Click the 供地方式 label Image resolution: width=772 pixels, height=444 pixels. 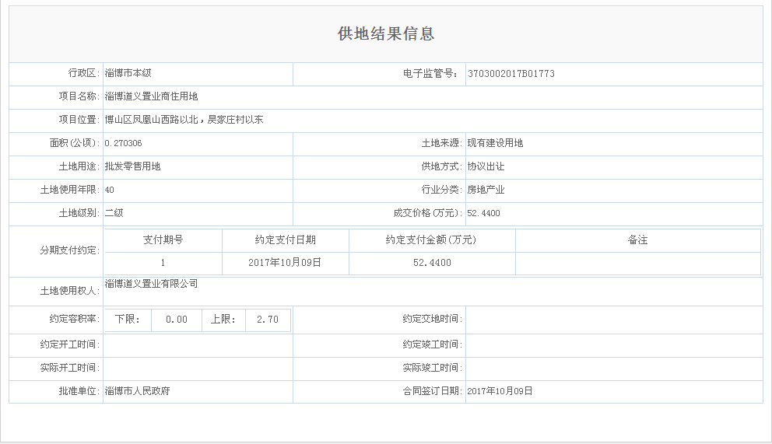point(441,166)
